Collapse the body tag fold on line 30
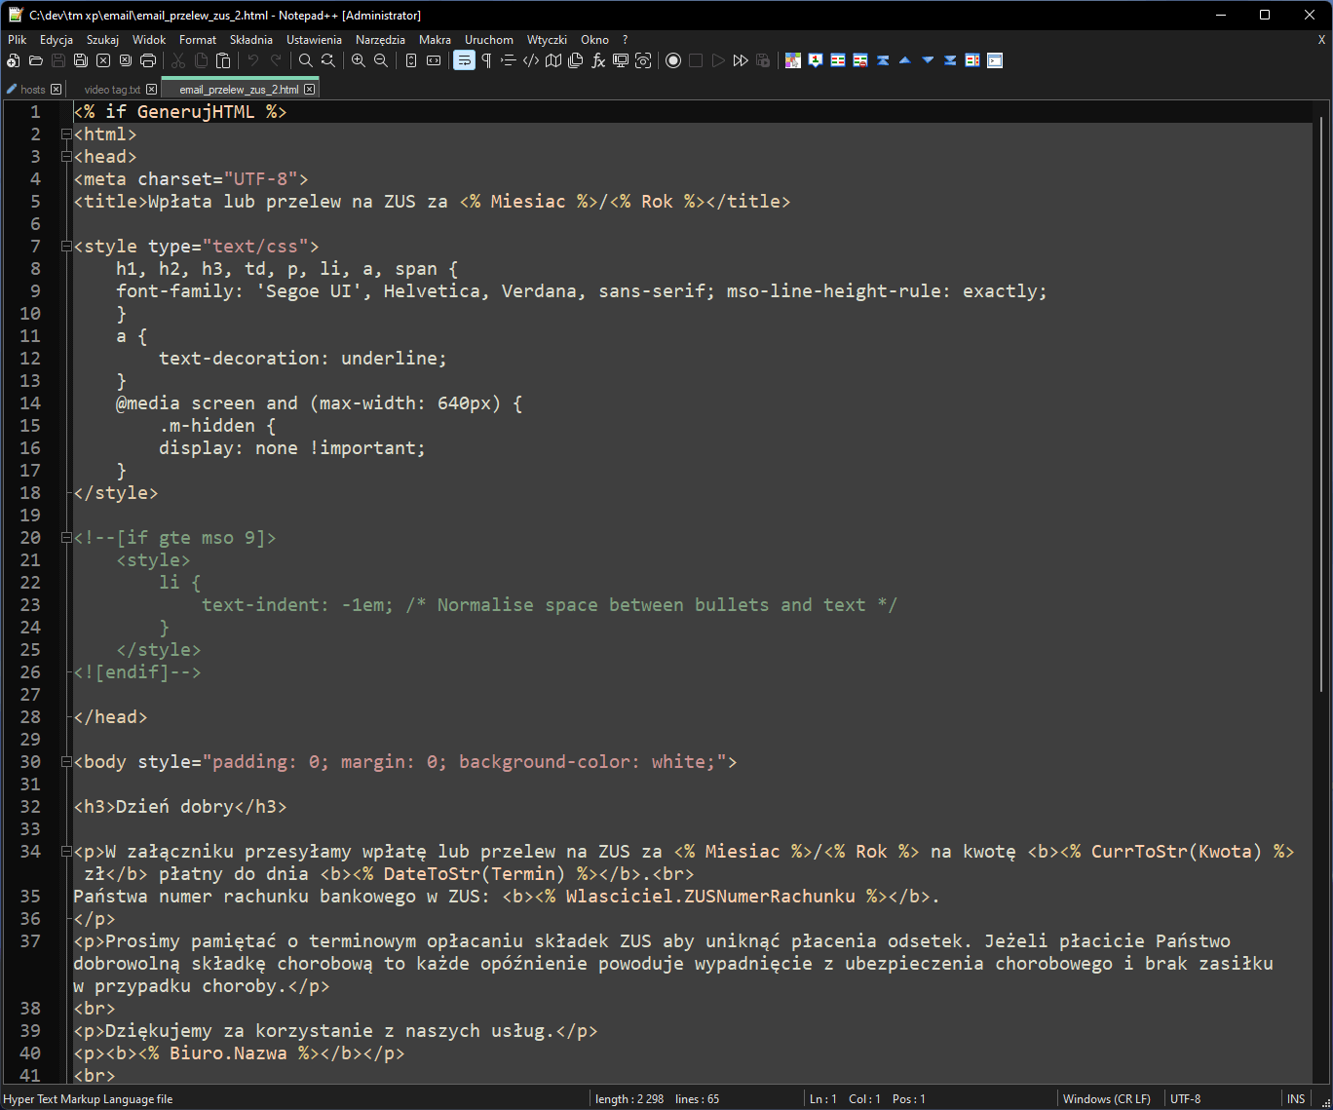This screenshot has height=1110, width=1333. 66,762
